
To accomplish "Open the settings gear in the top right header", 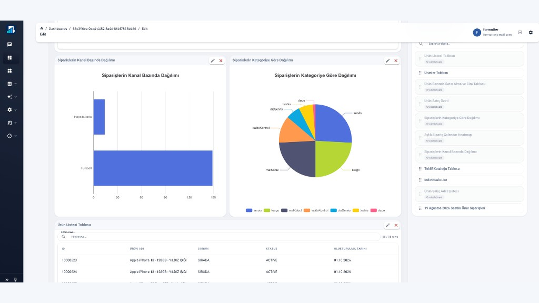I will point(531,32).
